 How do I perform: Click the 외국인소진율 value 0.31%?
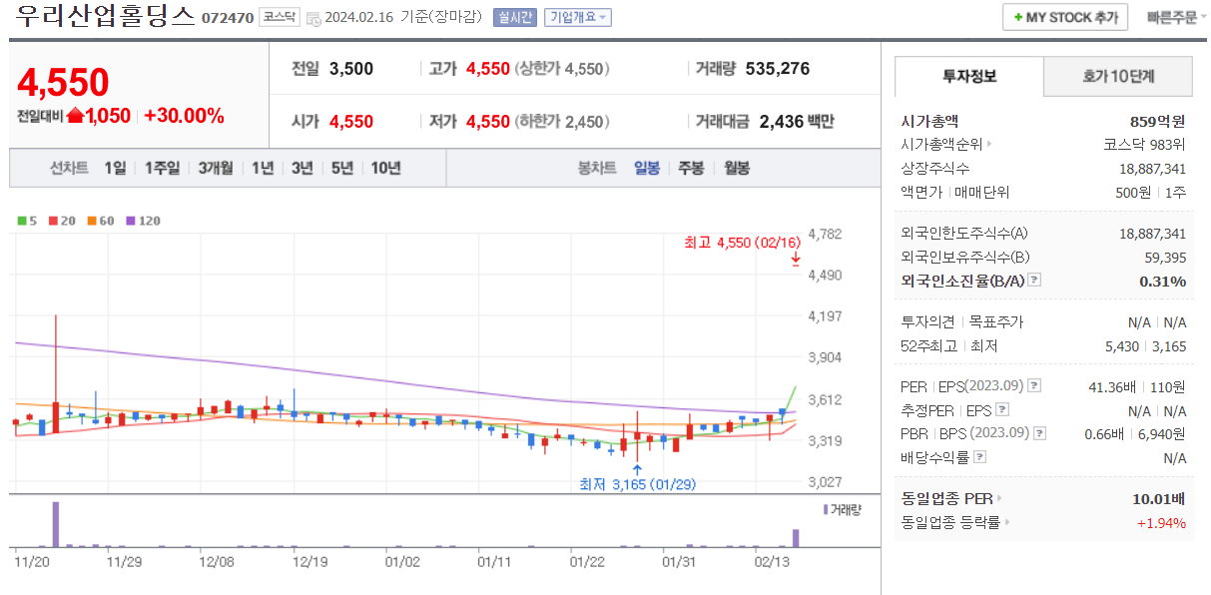click(x=1163, y=281)
